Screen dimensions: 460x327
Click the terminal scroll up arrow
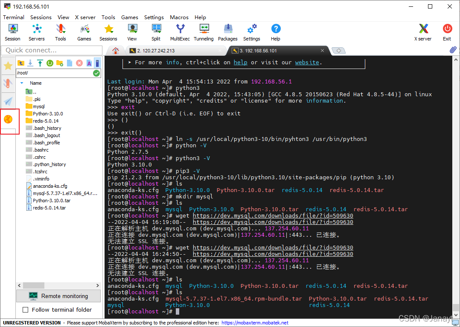(x=456, y=60)
